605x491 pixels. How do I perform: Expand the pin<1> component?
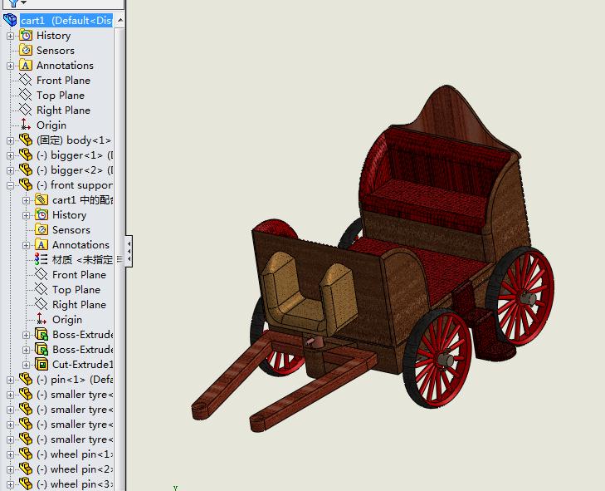(x=11, y=380)
